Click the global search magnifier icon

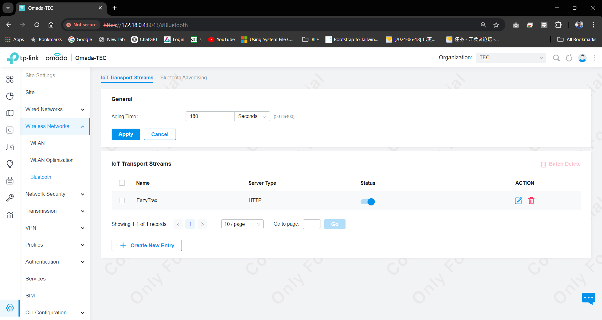556,58
